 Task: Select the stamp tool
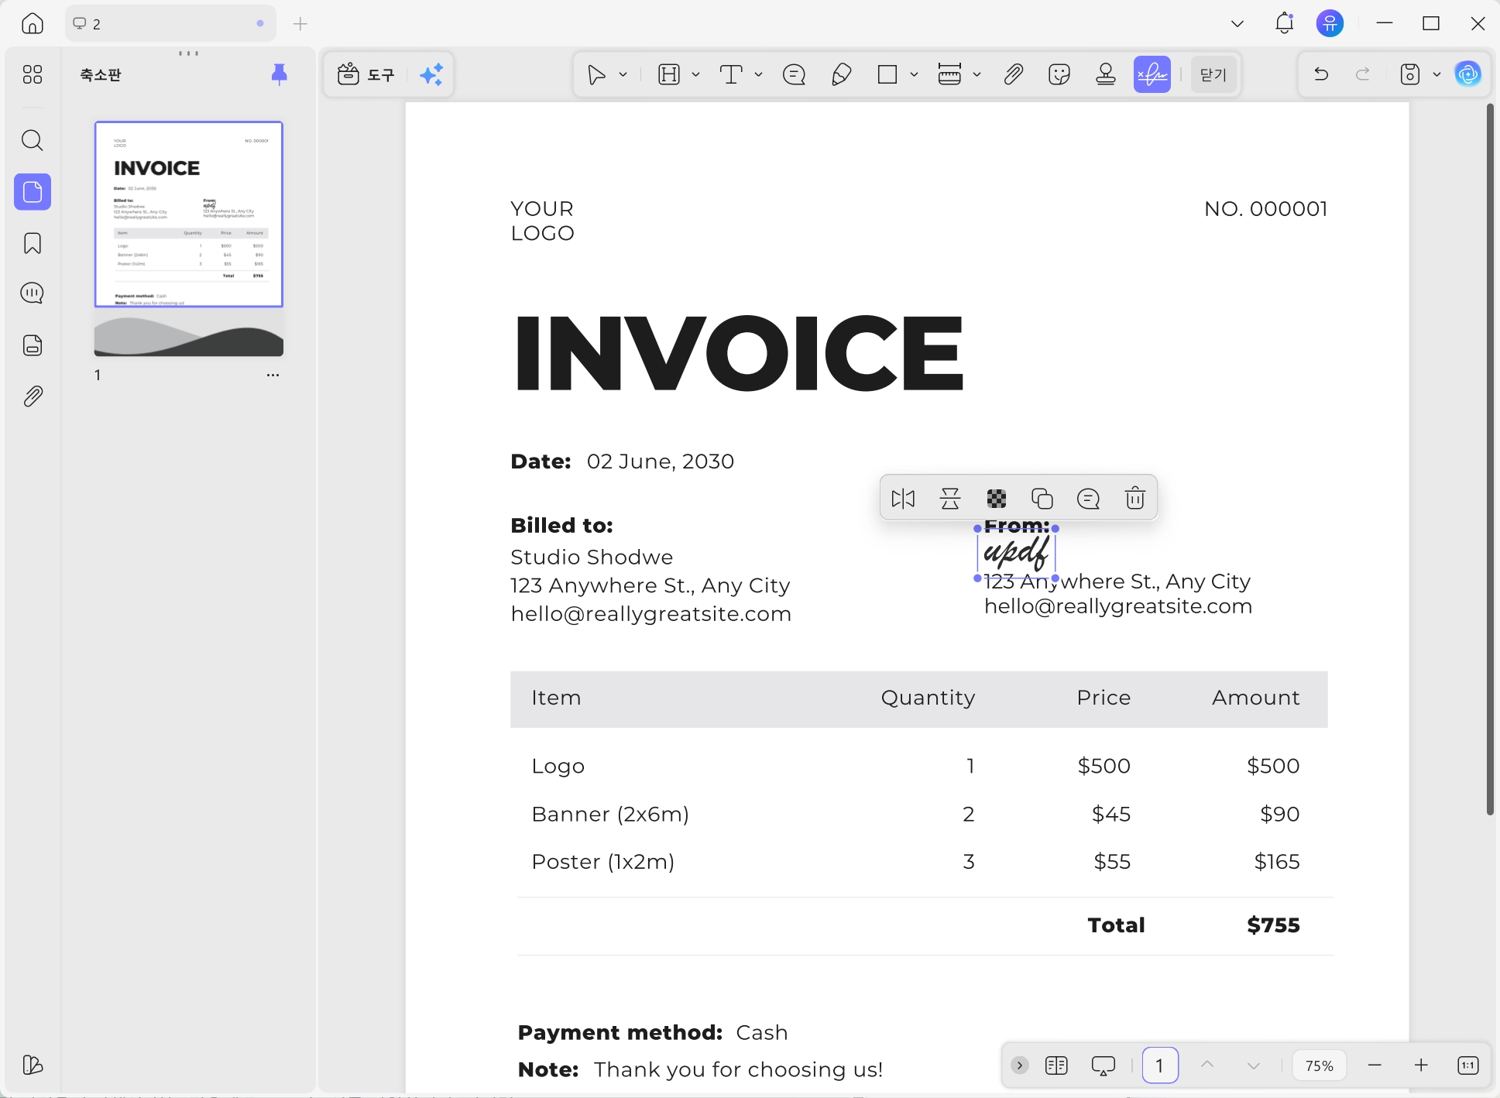pyautogui.click(x=1106, y=74)
